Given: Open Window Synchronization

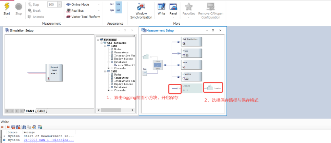Looking at the screenshot, I should [141, 11].
